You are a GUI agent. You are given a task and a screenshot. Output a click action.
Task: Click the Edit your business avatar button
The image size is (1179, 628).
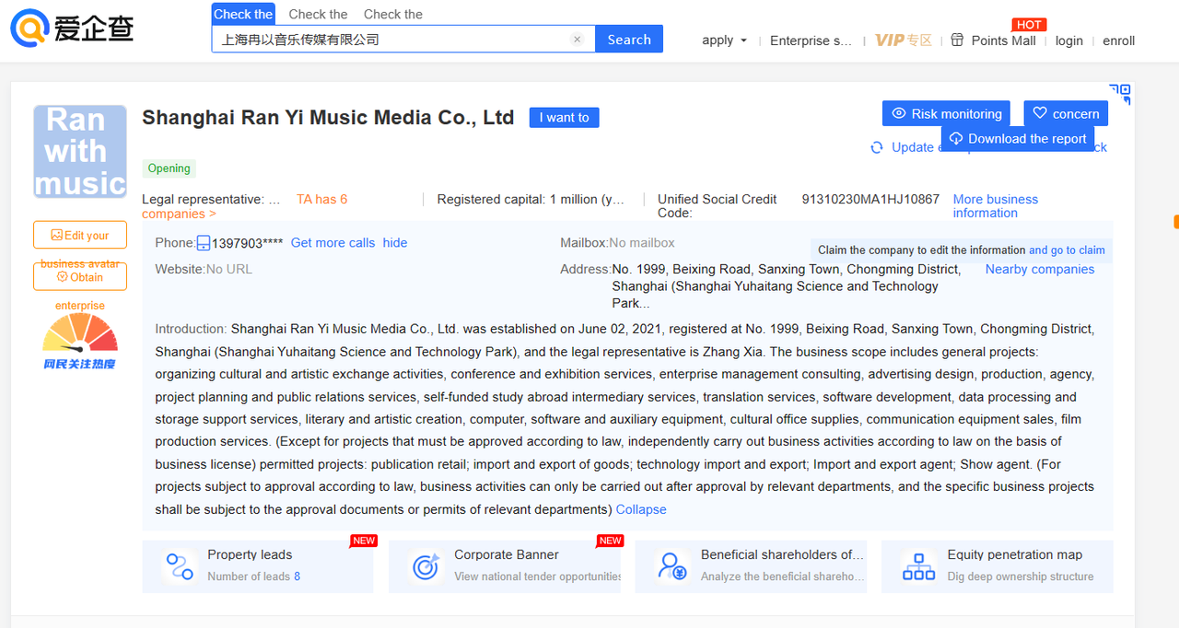(x=80, y=235)
